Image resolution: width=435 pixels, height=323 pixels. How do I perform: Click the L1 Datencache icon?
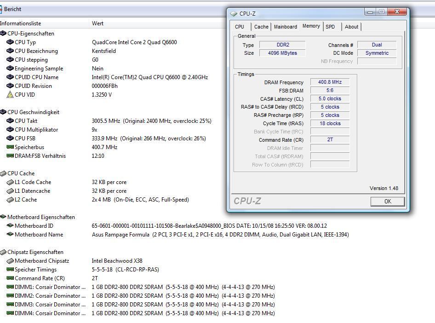tap(10, 191)
